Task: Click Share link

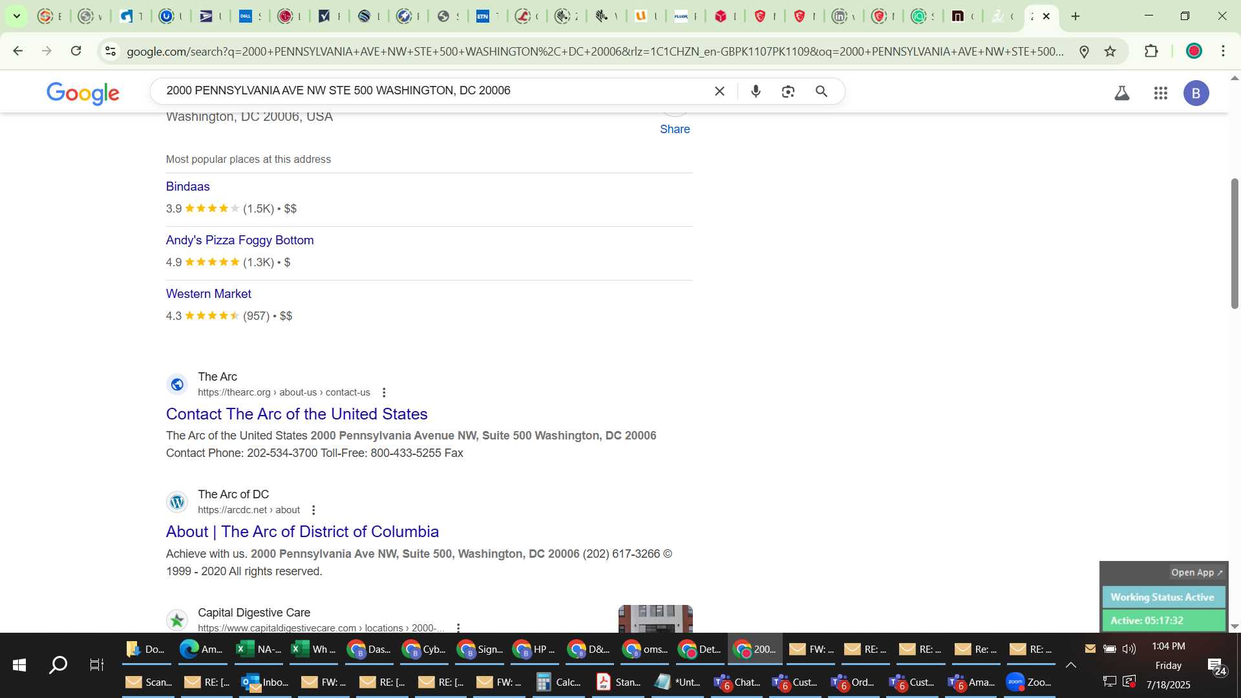Action: coord(675,129)
